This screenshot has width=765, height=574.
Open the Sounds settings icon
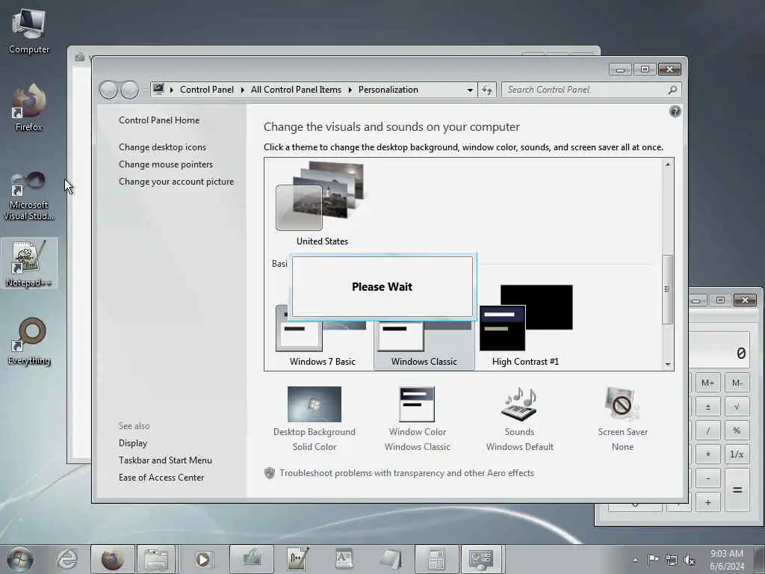click(519, 404)
